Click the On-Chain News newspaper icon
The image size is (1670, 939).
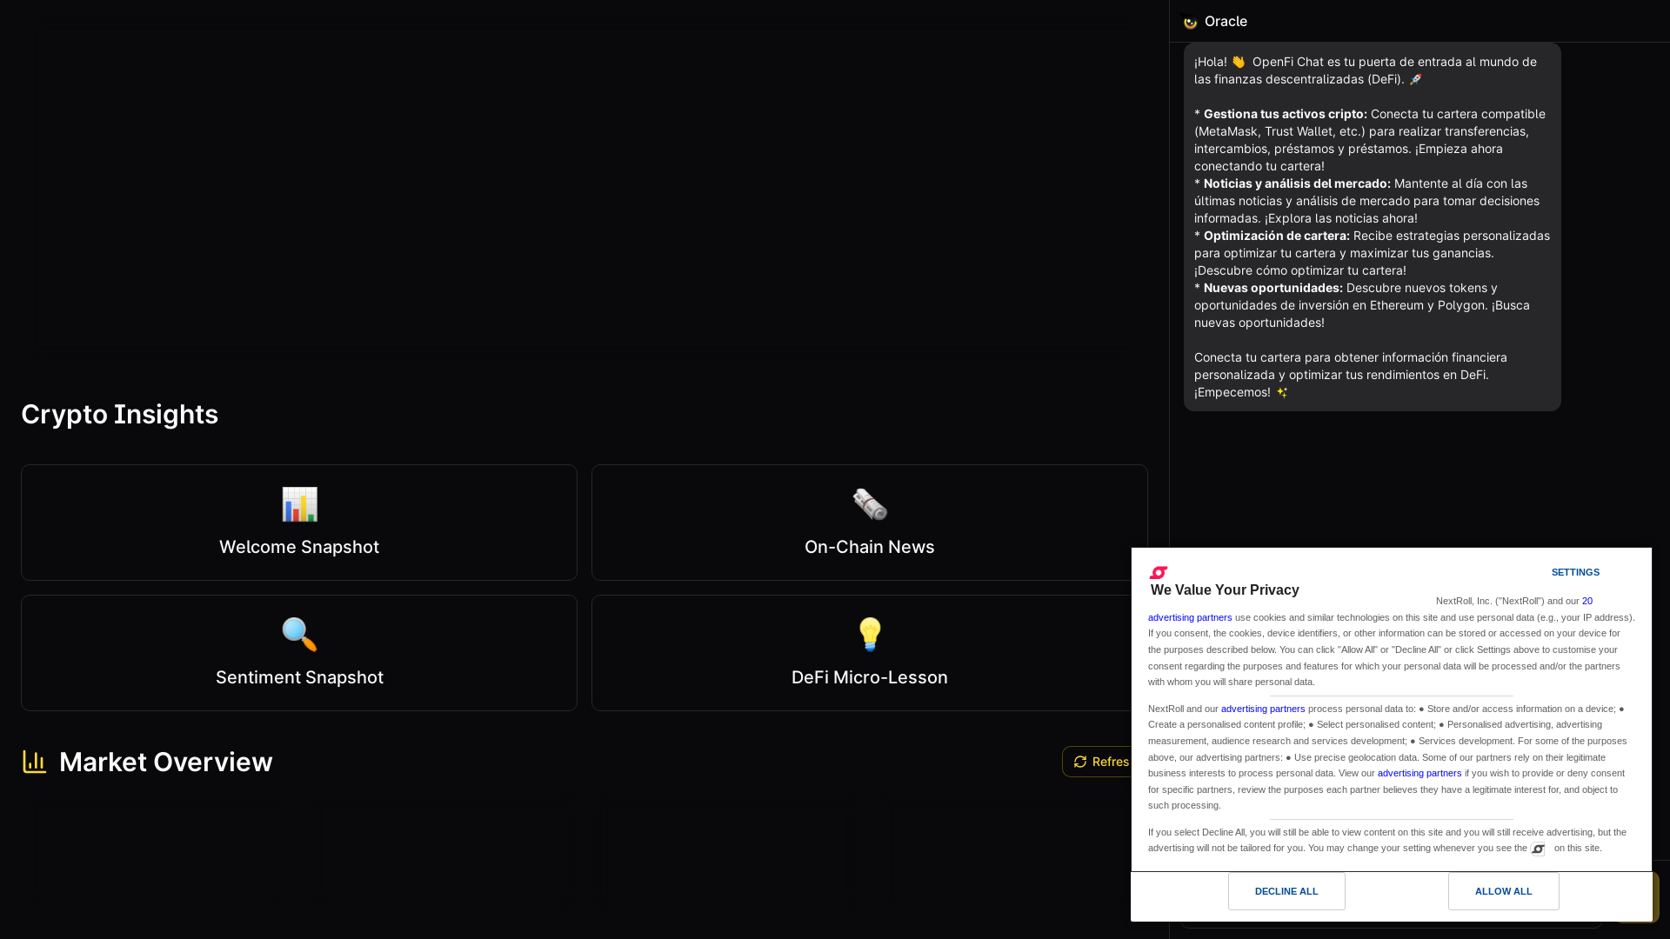pyautogui.click(x=870, y=504)
